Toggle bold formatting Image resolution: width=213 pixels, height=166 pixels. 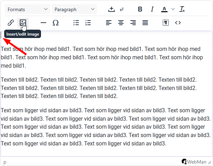point(140,9)
